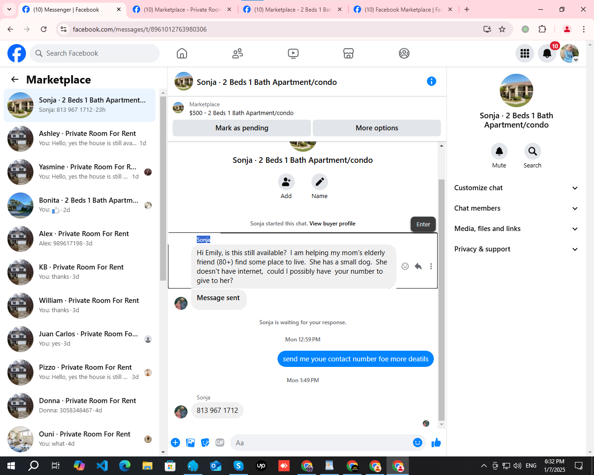The height and width of the screenshot is (475, 594).
Task: Open more options dots on Sonja's message
Action: pyautogui.click(x=431, y=266)
